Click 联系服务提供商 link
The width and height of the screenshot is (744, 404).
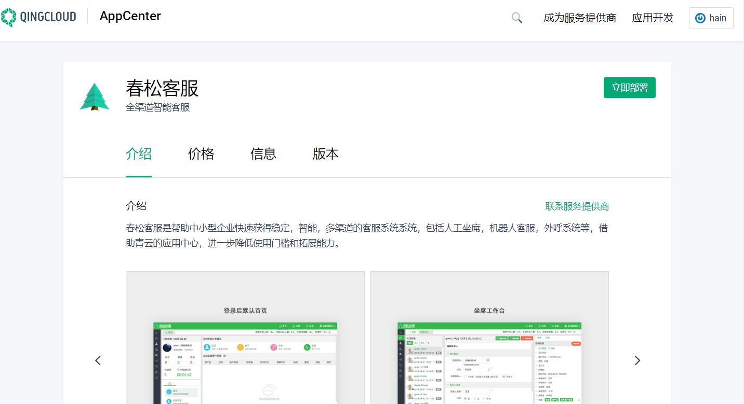pos(577,206)
